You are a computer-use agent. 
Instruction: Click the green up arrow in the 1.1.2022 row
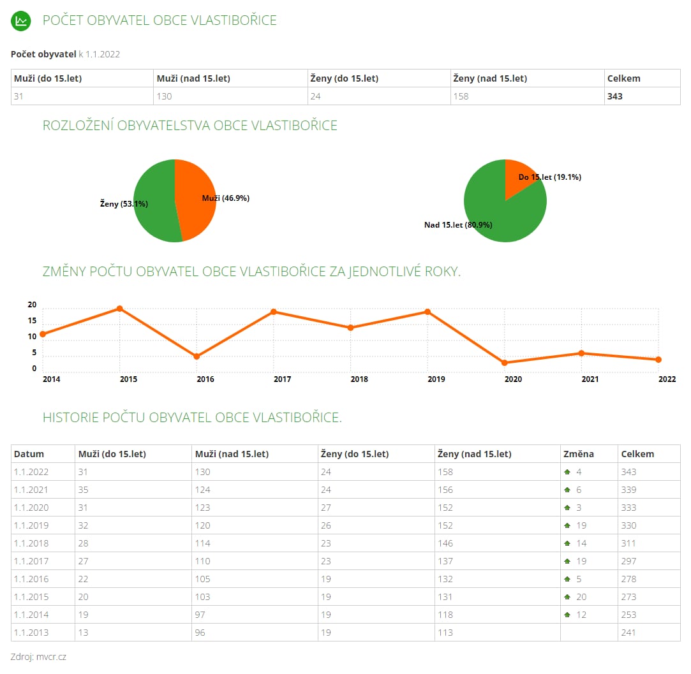coord(567,472)
